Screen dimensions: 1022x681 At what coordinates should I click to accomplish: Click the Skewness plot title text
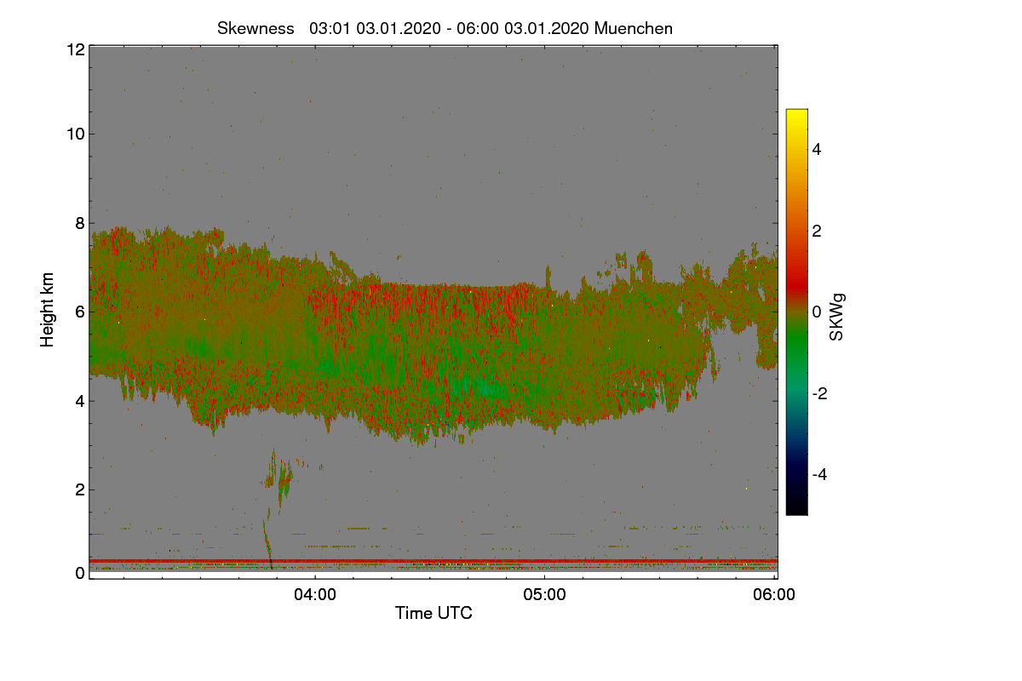point(445,28)
